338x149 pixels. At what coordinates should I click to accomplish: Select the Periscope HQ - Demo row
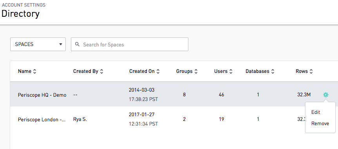click(x=174, y=94)
